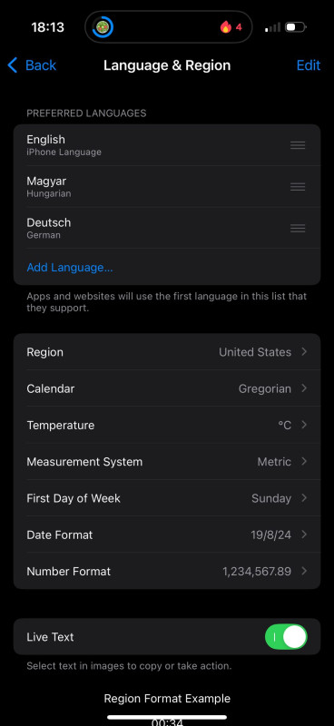Open the Calendar row set to Gregorian
This screenshot has width=334, height=726.
(167, 388)
